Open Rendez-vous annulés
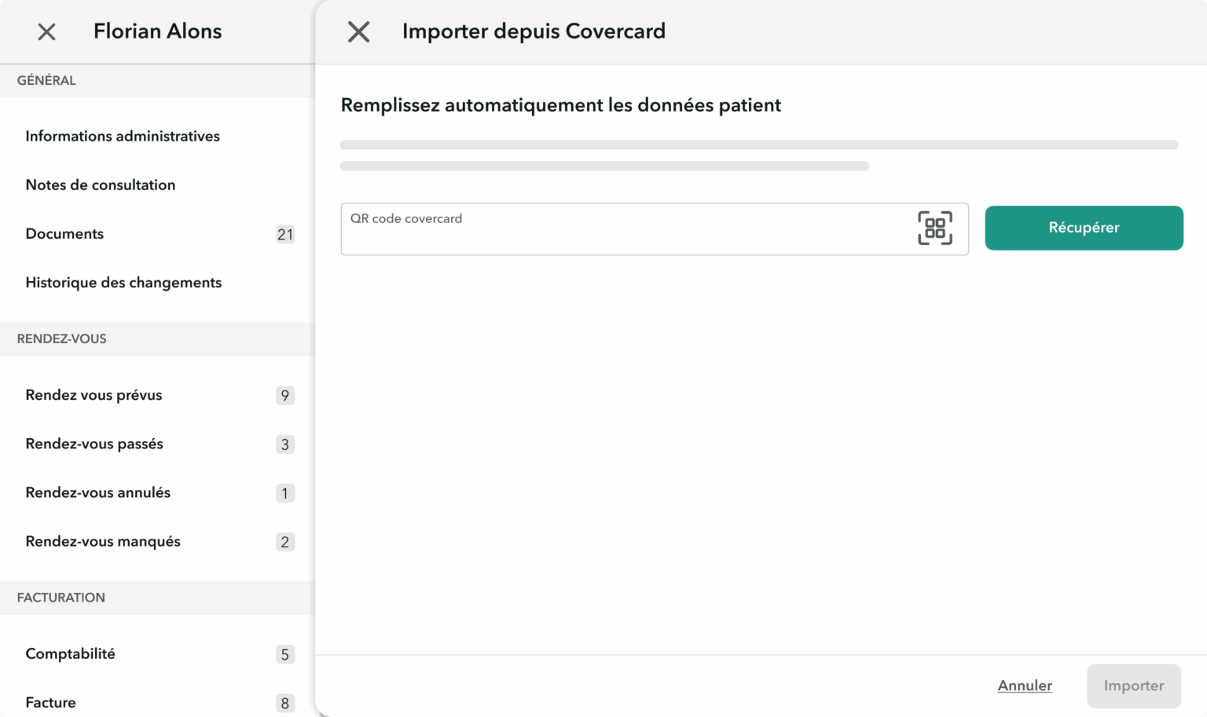The width and height of the screenshot is (1207, 717). coord(97,493)
